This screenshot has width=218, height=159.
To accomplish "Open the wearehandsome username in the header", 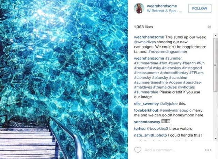I will 162,6.
